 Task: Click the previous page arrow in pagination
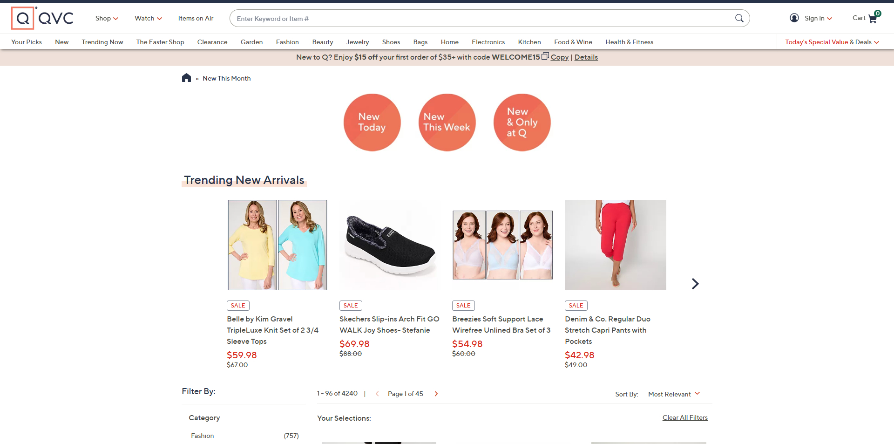377,394
